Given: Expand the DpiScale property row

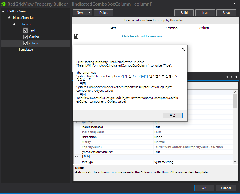Looking at the screenshot, I should (76, 122).
